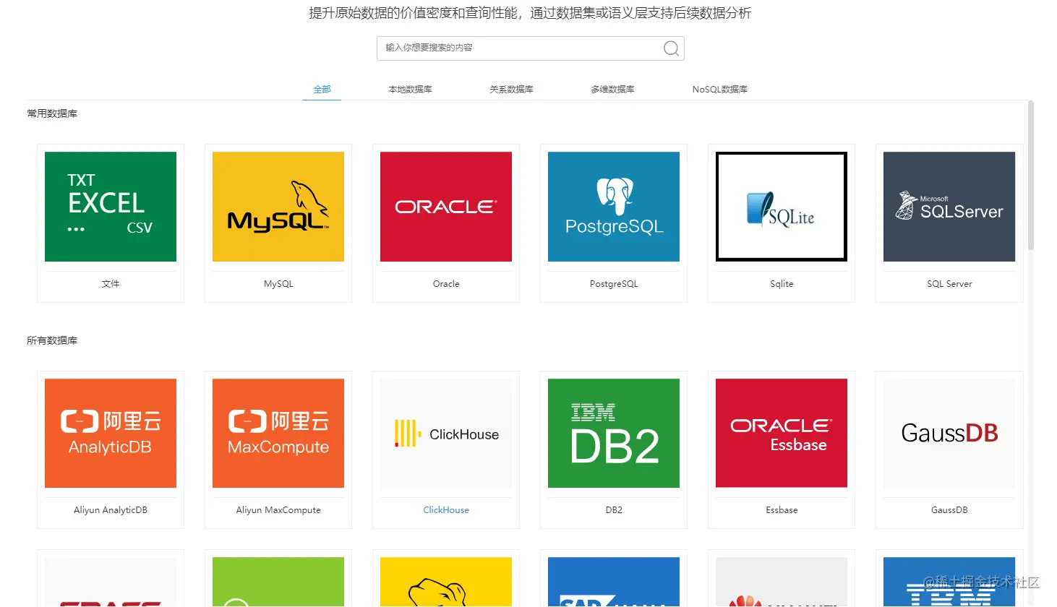The image size is (1057, 607).
Task: Select the blue IBM tile in the bottom row
Action: pos(949,582)
